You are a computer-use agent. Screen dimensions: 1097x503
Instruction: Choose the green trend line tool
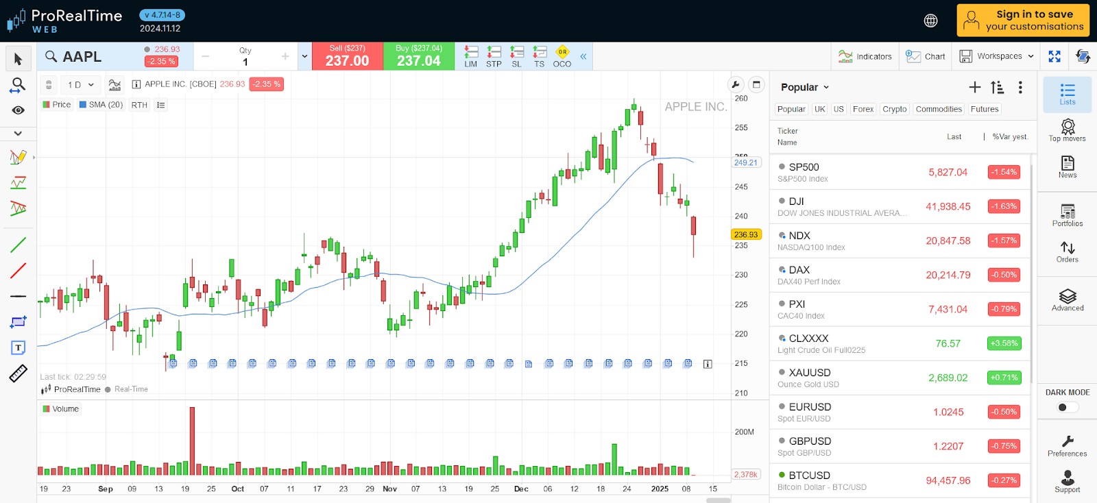click(x=18, y=245)
